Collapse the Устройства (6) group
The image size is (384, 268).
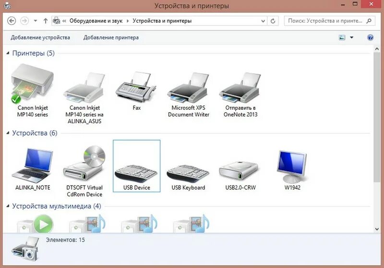tap(8, 133)
